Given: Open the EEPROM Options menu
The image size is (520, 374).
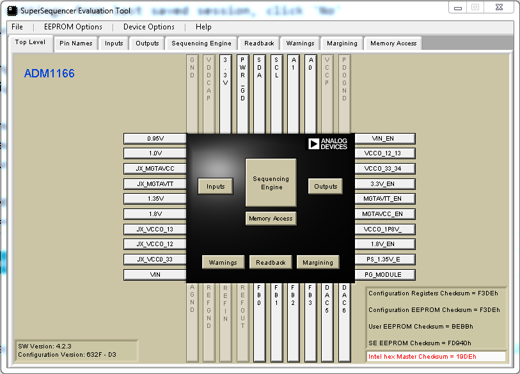Looking at the screenshot, I should click(73, 27).
